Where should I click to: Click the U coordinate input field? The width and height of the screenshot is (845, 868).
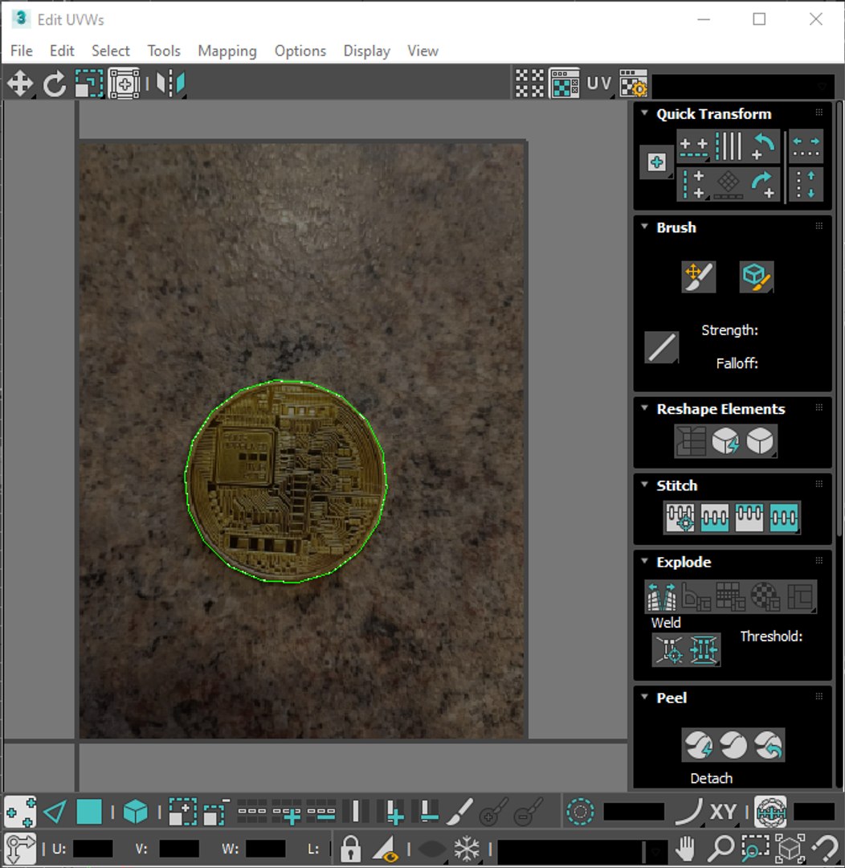(x=93, y=849)
